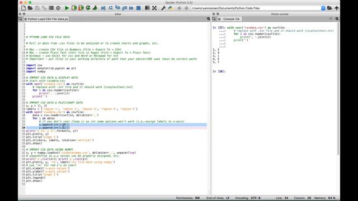Image resolution: width=358 pixels, height=201 pixels.
Task: Close the Python Load CSV File Data.py tab
Action: (x=26, y=19)
